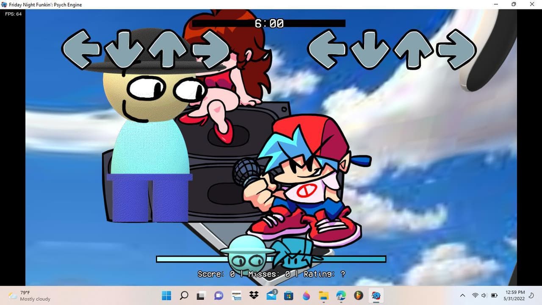Hit the player's right arrow receptor
The image size is (542, 305).
456,49
